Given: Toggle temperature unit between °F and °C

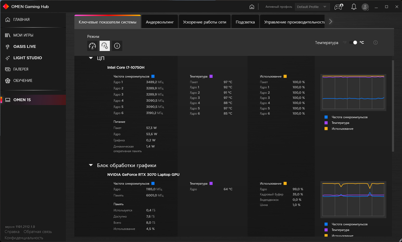Looking at the screenshot, I should 353,43.
